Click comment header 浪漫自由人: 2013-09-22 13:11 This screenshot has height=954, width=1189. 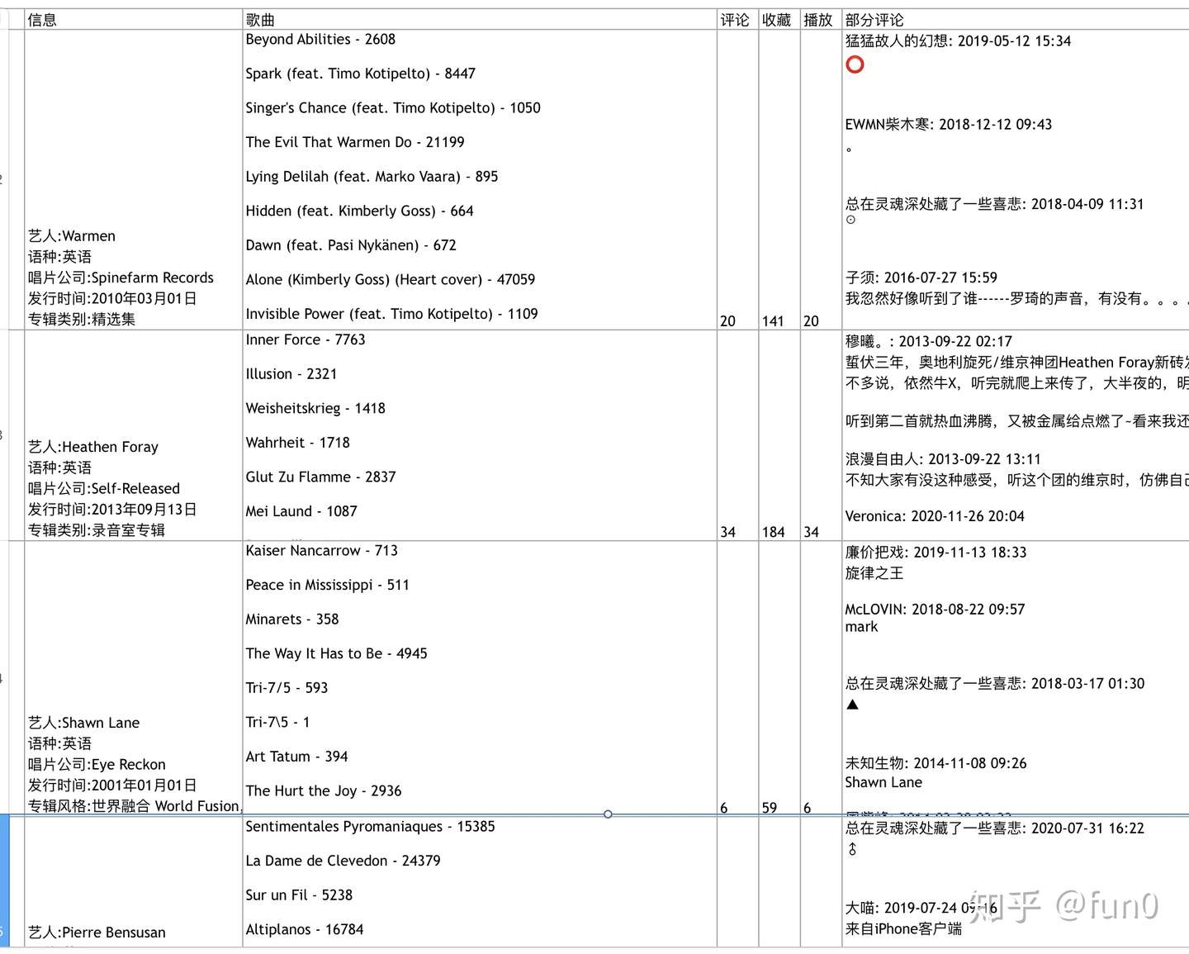(943, 459)
